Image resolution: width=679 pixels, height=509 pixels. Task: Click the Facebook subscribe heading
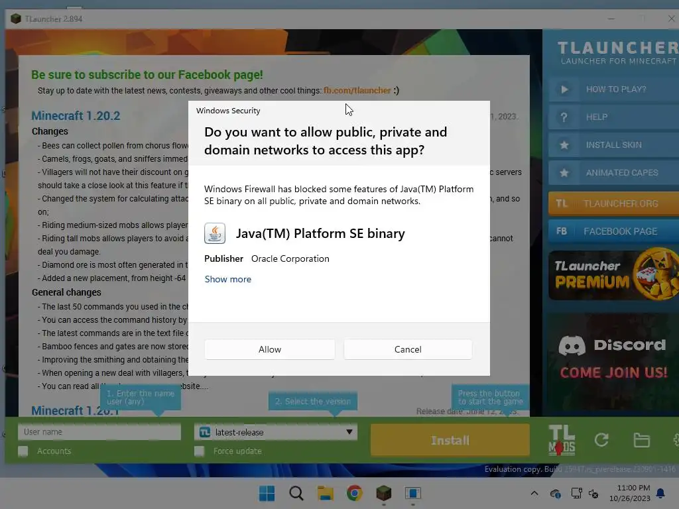coord(147,75)
